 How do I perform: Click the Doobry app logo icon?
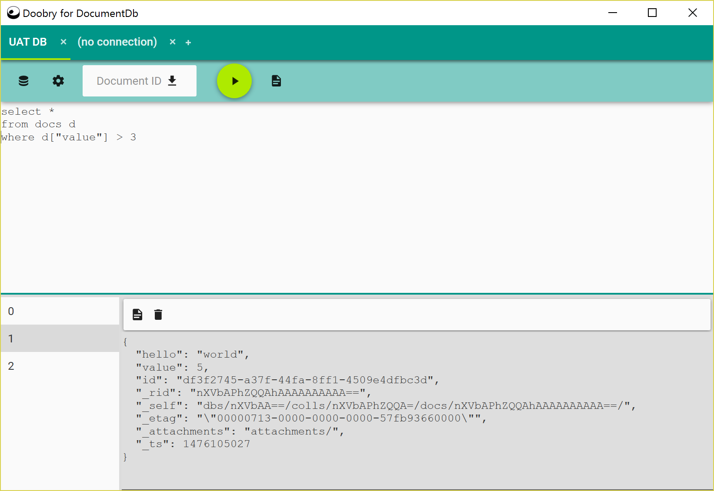coord(13,13)
